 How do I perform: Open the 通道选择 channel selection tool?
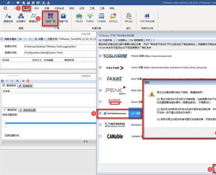click(8, 18)
